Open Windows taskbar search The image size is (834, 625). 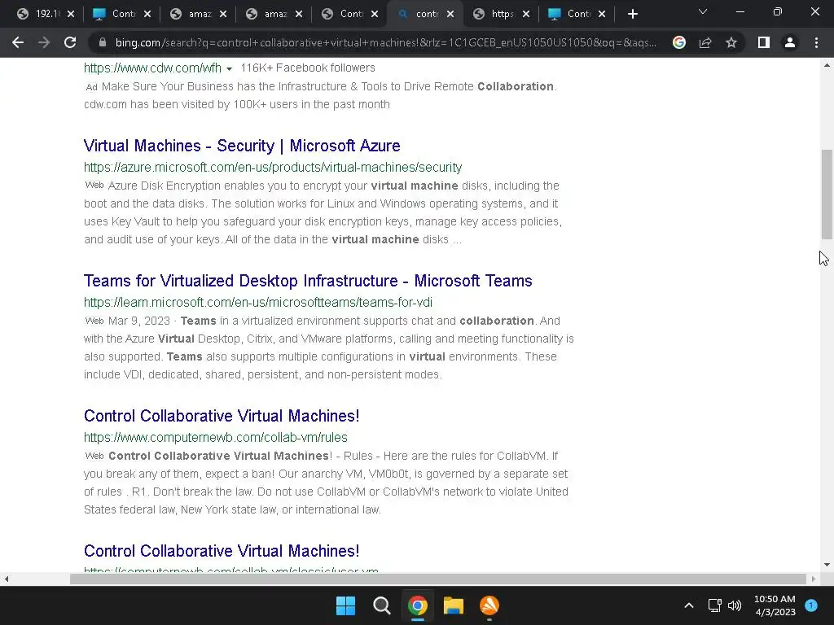pyautogui.click(x=381, y=605)
